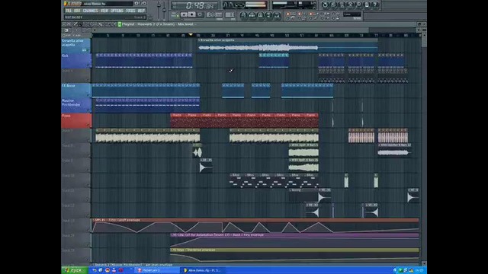Mute the Piano track
This screenshot has height=274, width=488.
click(88, 125)
